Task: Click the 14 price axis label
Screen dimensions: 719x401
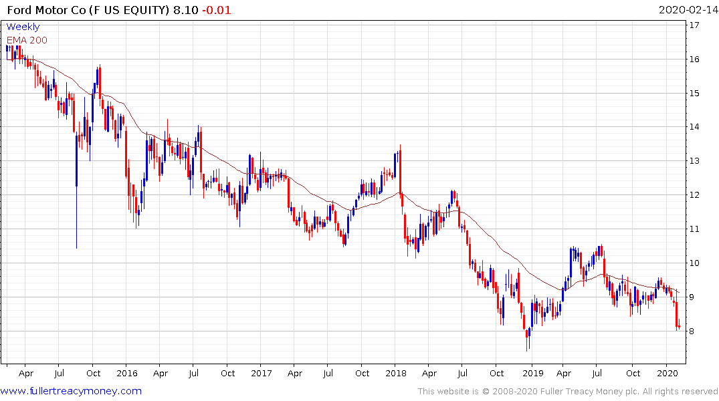Action: point(694,127)
